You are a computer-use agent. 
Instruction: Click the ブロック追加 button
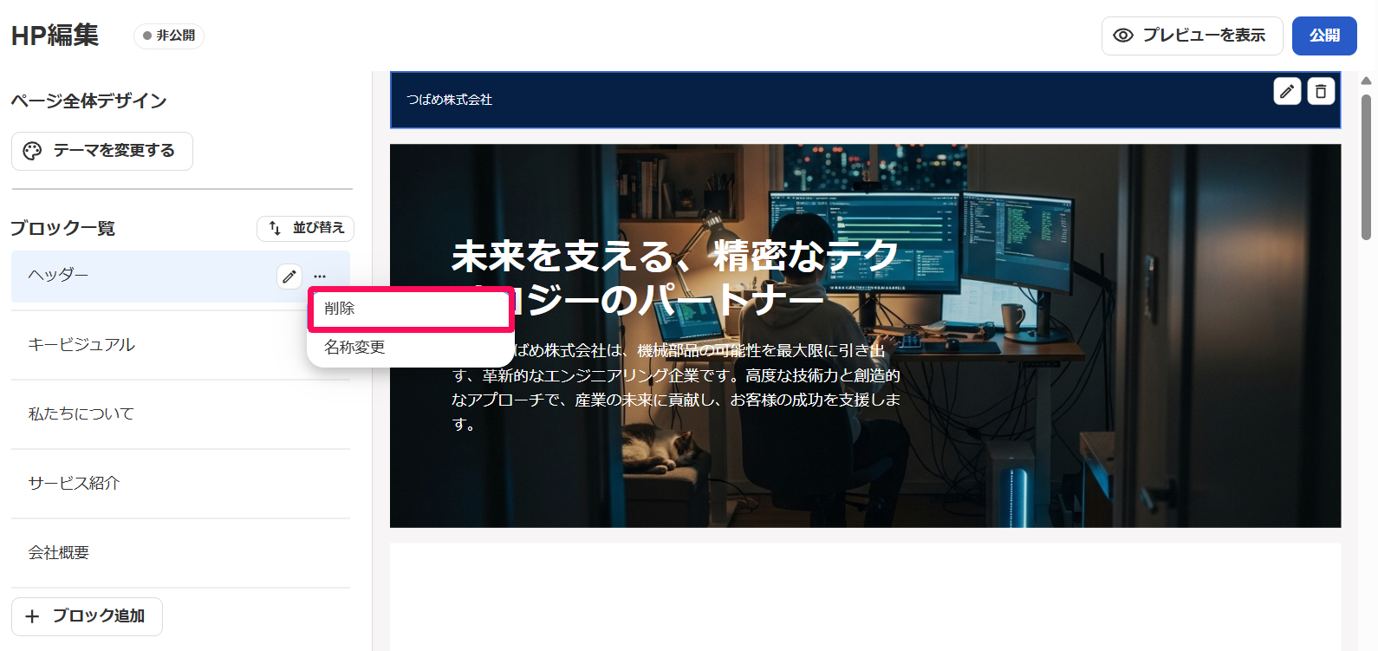tap(87, 616)
